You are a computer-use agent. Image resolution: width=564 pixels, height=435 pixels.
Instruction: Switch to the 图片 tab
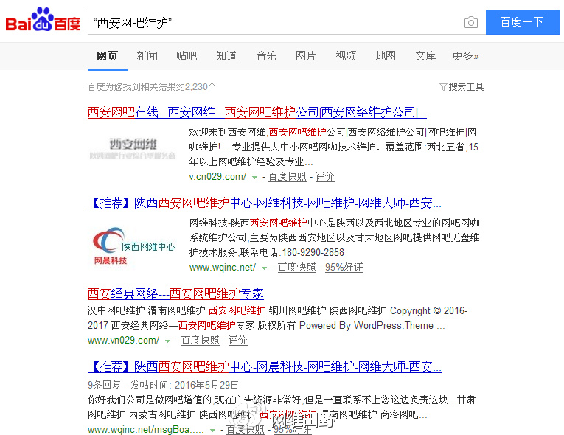(306, 56)
